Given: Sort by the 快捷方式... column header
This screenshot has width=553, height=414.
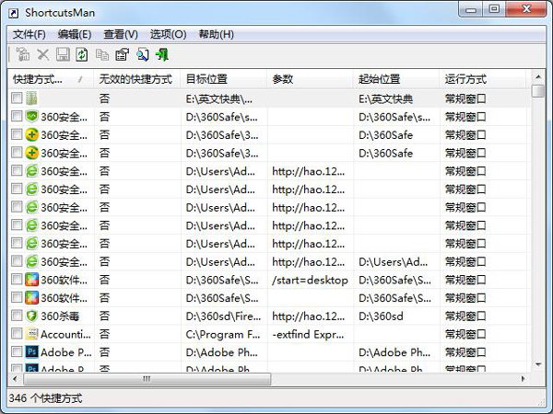Looking at the screenshot, I should [51, 79].
